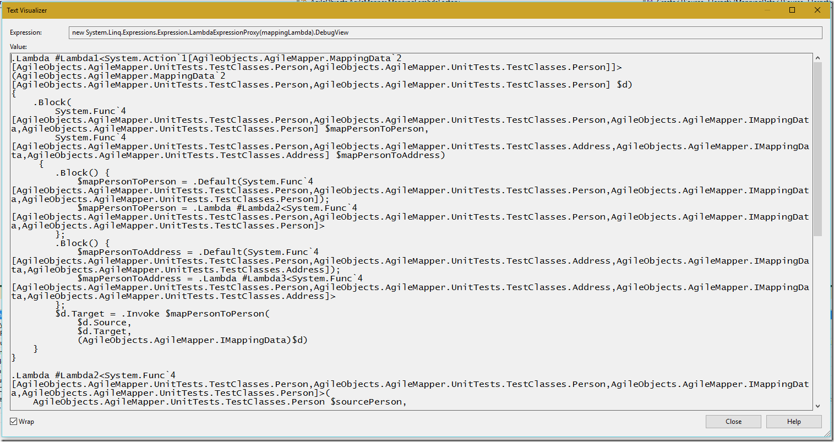Maximize the Text Visualizer window

pyautogui.click(x=792, y=10)
